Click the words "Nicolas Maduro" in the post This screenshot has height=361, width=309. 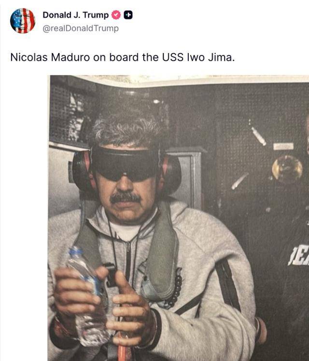pos(50,57)
